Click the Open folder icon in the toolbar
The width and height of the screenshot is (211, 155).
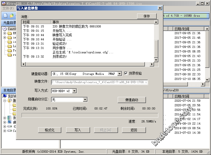pyautogui.click(x=12, y=16)
